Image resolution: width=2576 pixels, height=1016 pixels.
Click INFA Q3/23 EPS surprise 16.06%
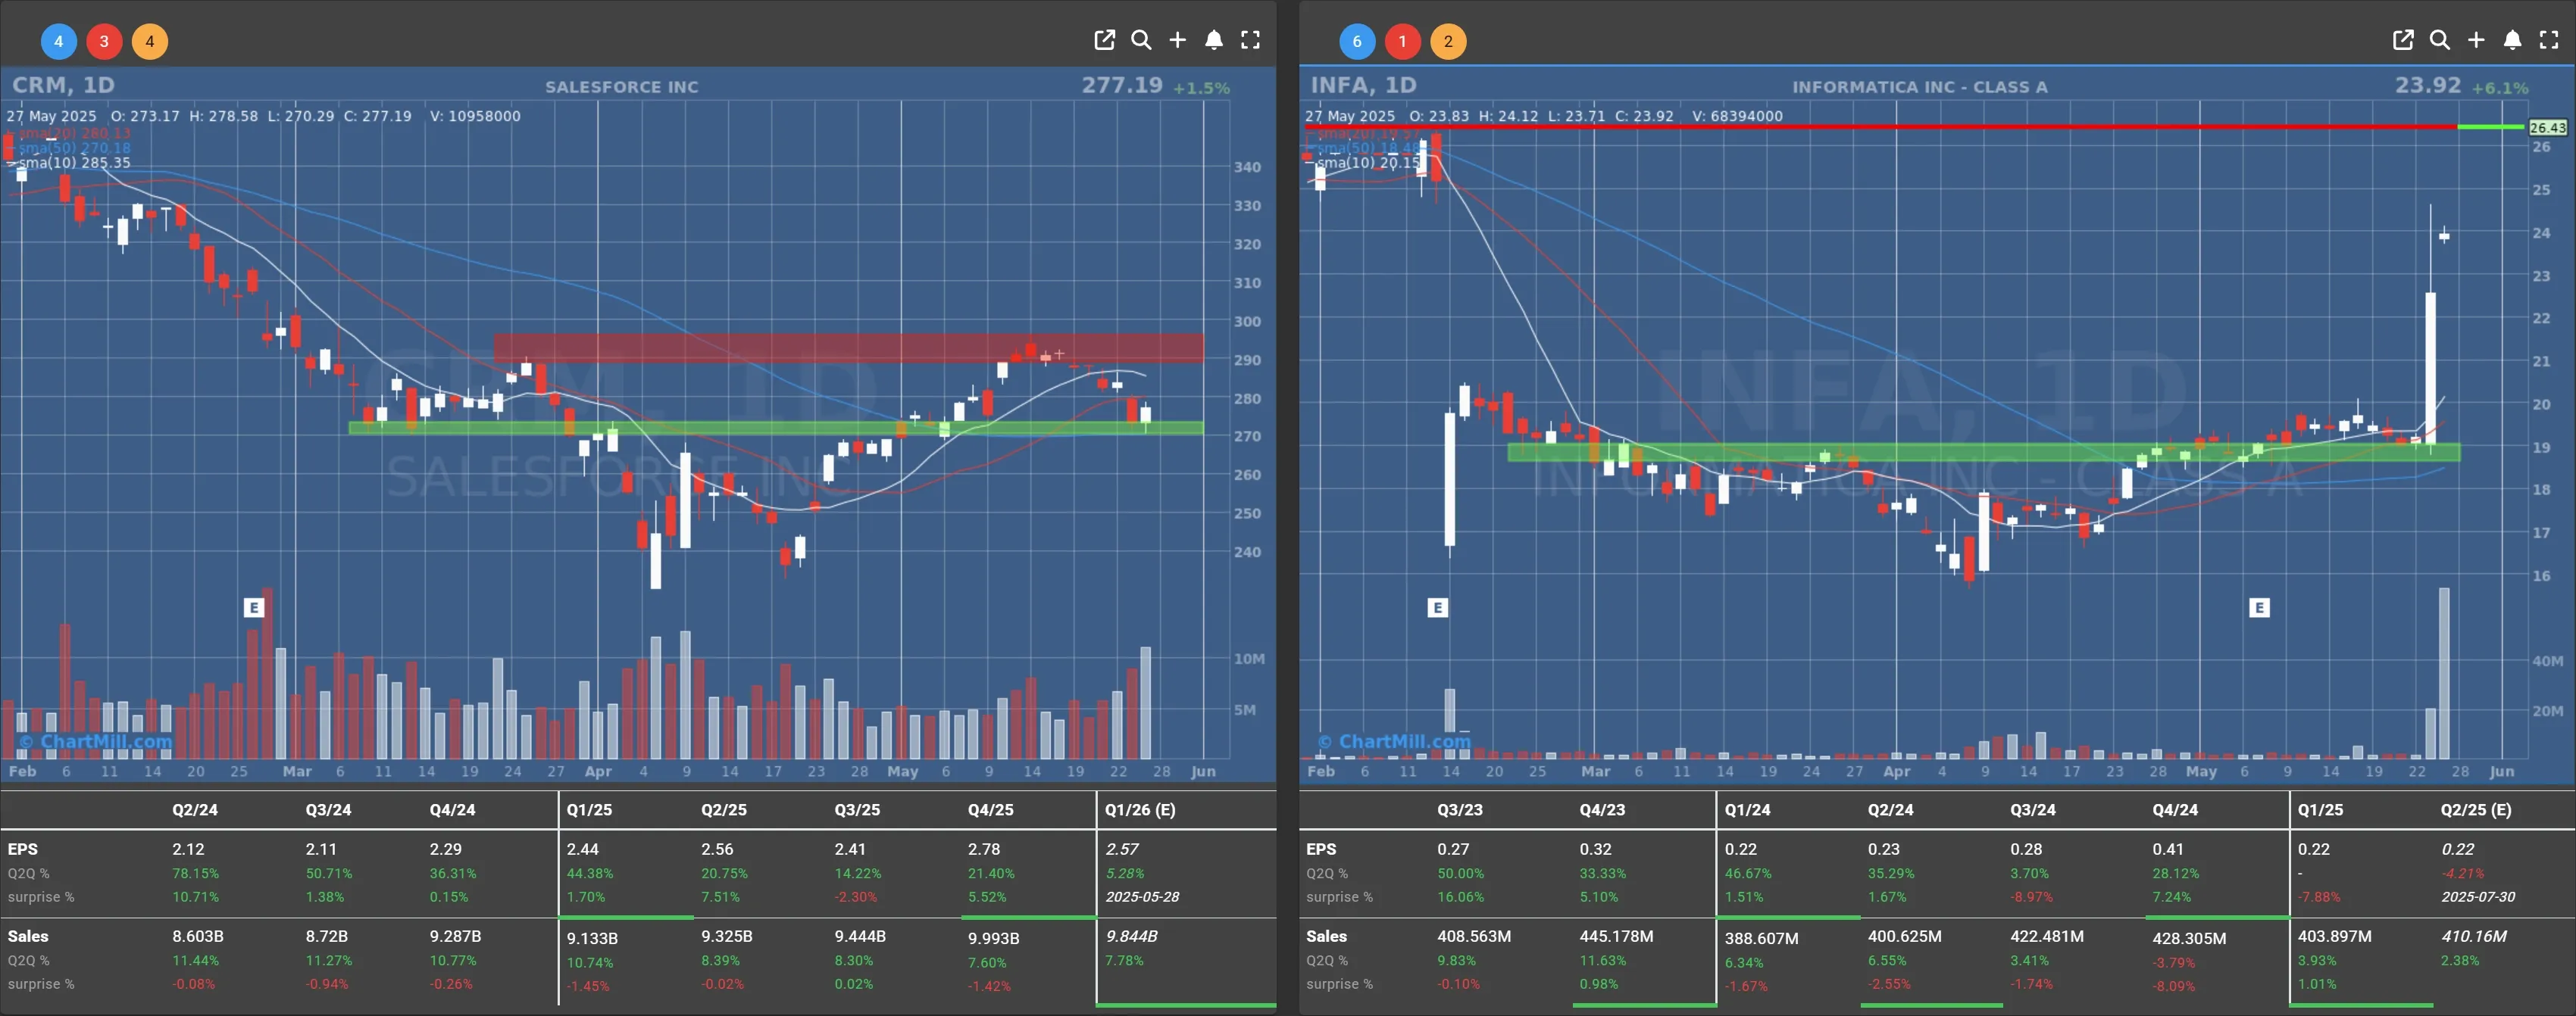click(x=1461, y=897)
